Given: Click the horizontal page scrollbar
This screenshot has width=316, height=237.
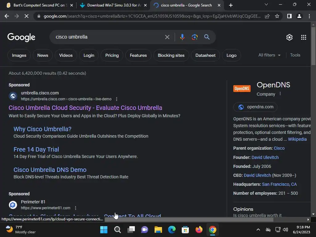Looking at the screenshot, I should tap(189, 219).
